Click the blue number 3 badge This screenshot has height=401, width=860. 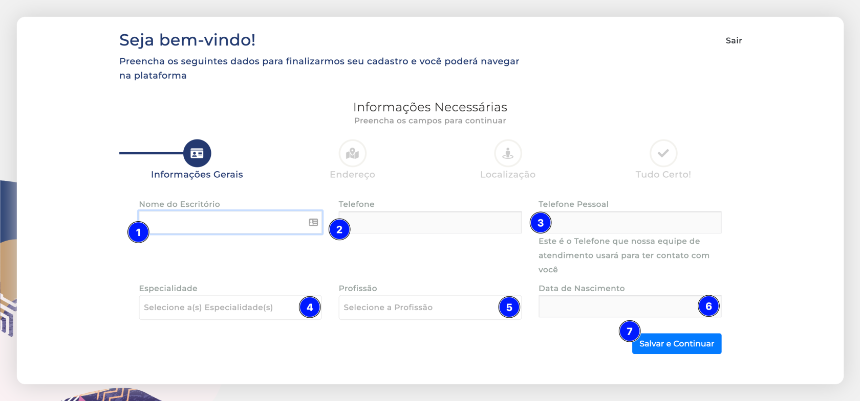coord(541,223)
